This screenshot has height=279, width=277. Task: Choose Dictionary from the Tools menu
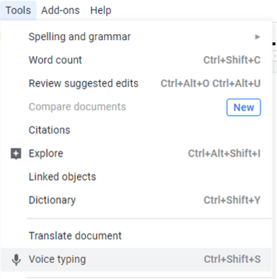52,200
